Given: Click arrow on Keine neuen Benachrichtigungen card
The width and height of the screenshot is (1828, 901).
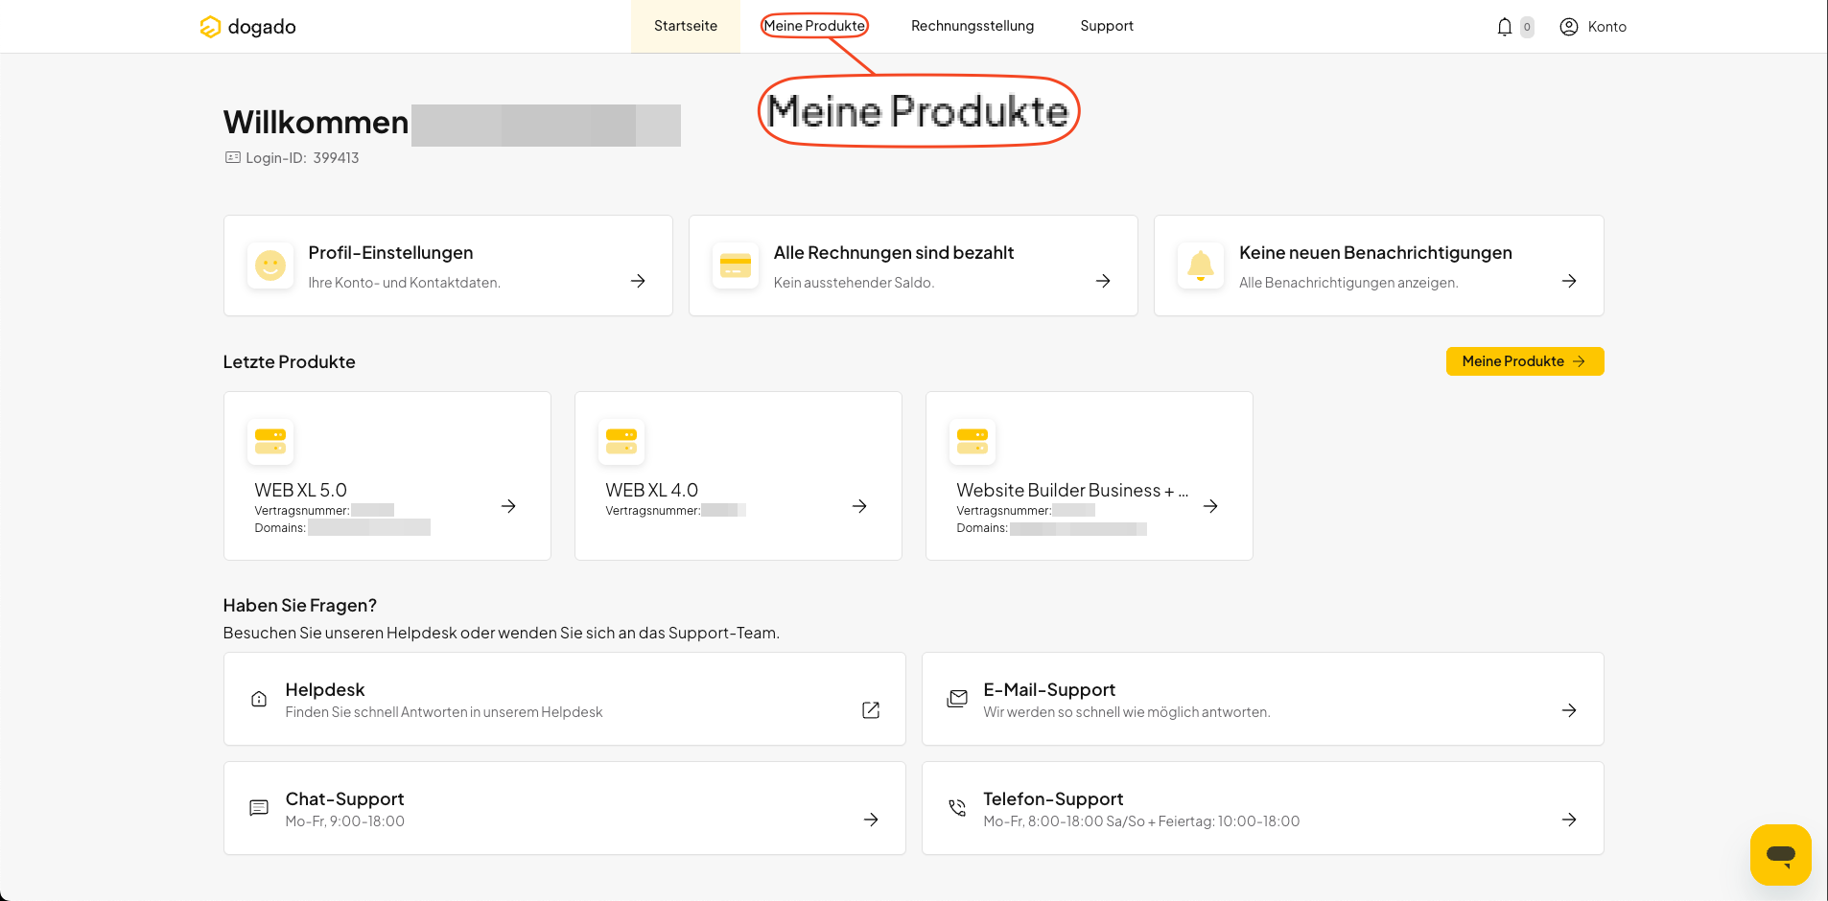Looking at the screenshot, I should coord(1569,281).
